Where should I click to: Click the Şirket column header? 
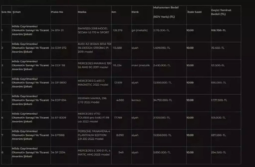16,12
